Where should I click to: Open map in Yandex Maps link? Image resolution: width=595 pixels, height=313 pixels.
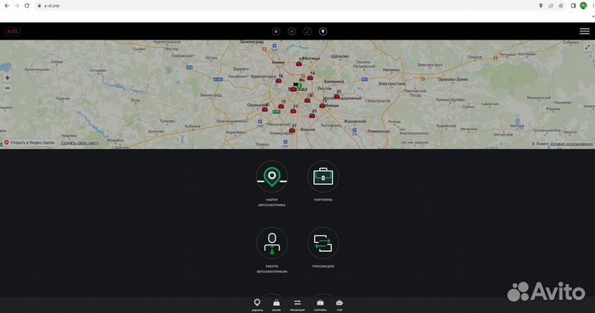click(30, 143)
